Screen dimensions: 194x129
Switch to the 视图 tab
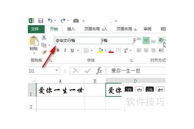point(163,29)
